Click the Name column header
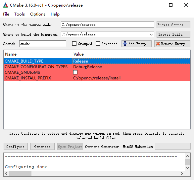The height and width of the screenshot is (180, 194). [38, 54]
